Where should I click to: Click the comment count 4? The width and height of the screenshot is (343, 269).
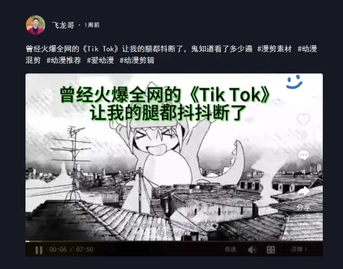point(304,172)
